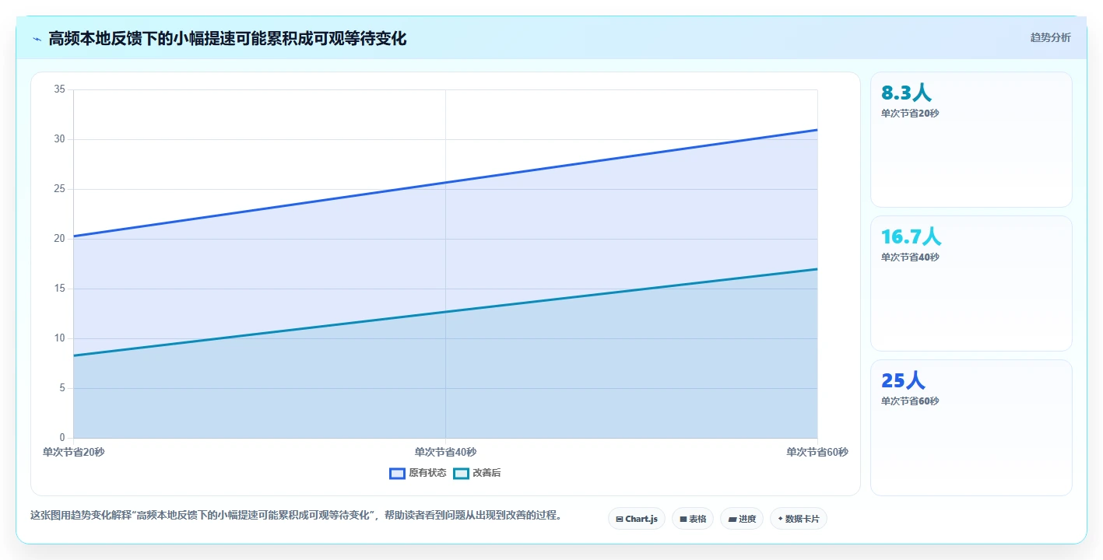
Task: Select the Chart.js tag
Action: click(637, 519)
